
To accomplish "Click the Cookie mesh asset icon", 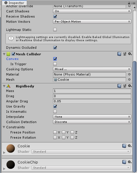I will pyautogui.click(x=56, y=80).
